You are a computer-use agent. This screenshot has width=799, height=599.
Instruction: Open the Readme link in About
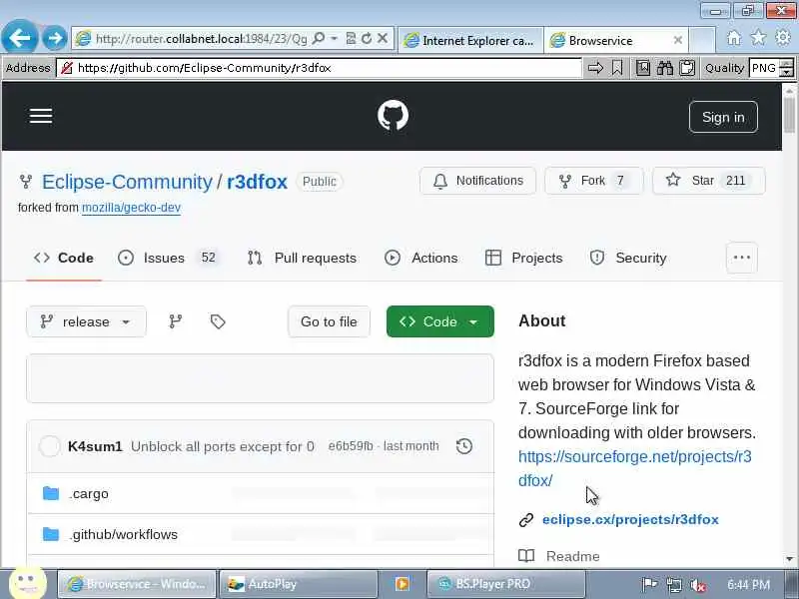572,556
